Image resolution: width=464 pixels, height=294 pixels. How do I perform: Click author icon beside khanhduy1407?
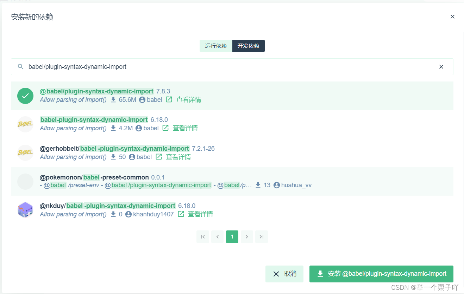(128, 214)
